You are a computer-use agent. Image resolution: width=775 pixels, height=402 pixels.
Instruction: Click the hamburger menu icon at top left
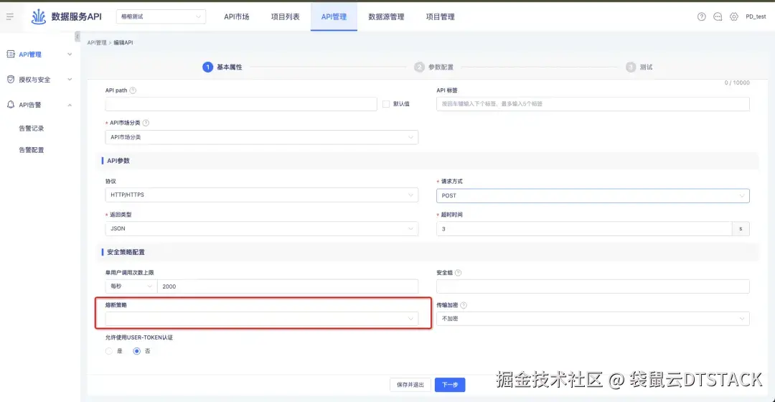click(x=10, y=17)
